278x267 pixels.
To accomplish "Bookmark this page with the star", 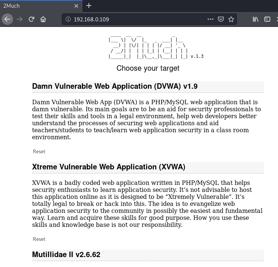I will pos(231,19).
